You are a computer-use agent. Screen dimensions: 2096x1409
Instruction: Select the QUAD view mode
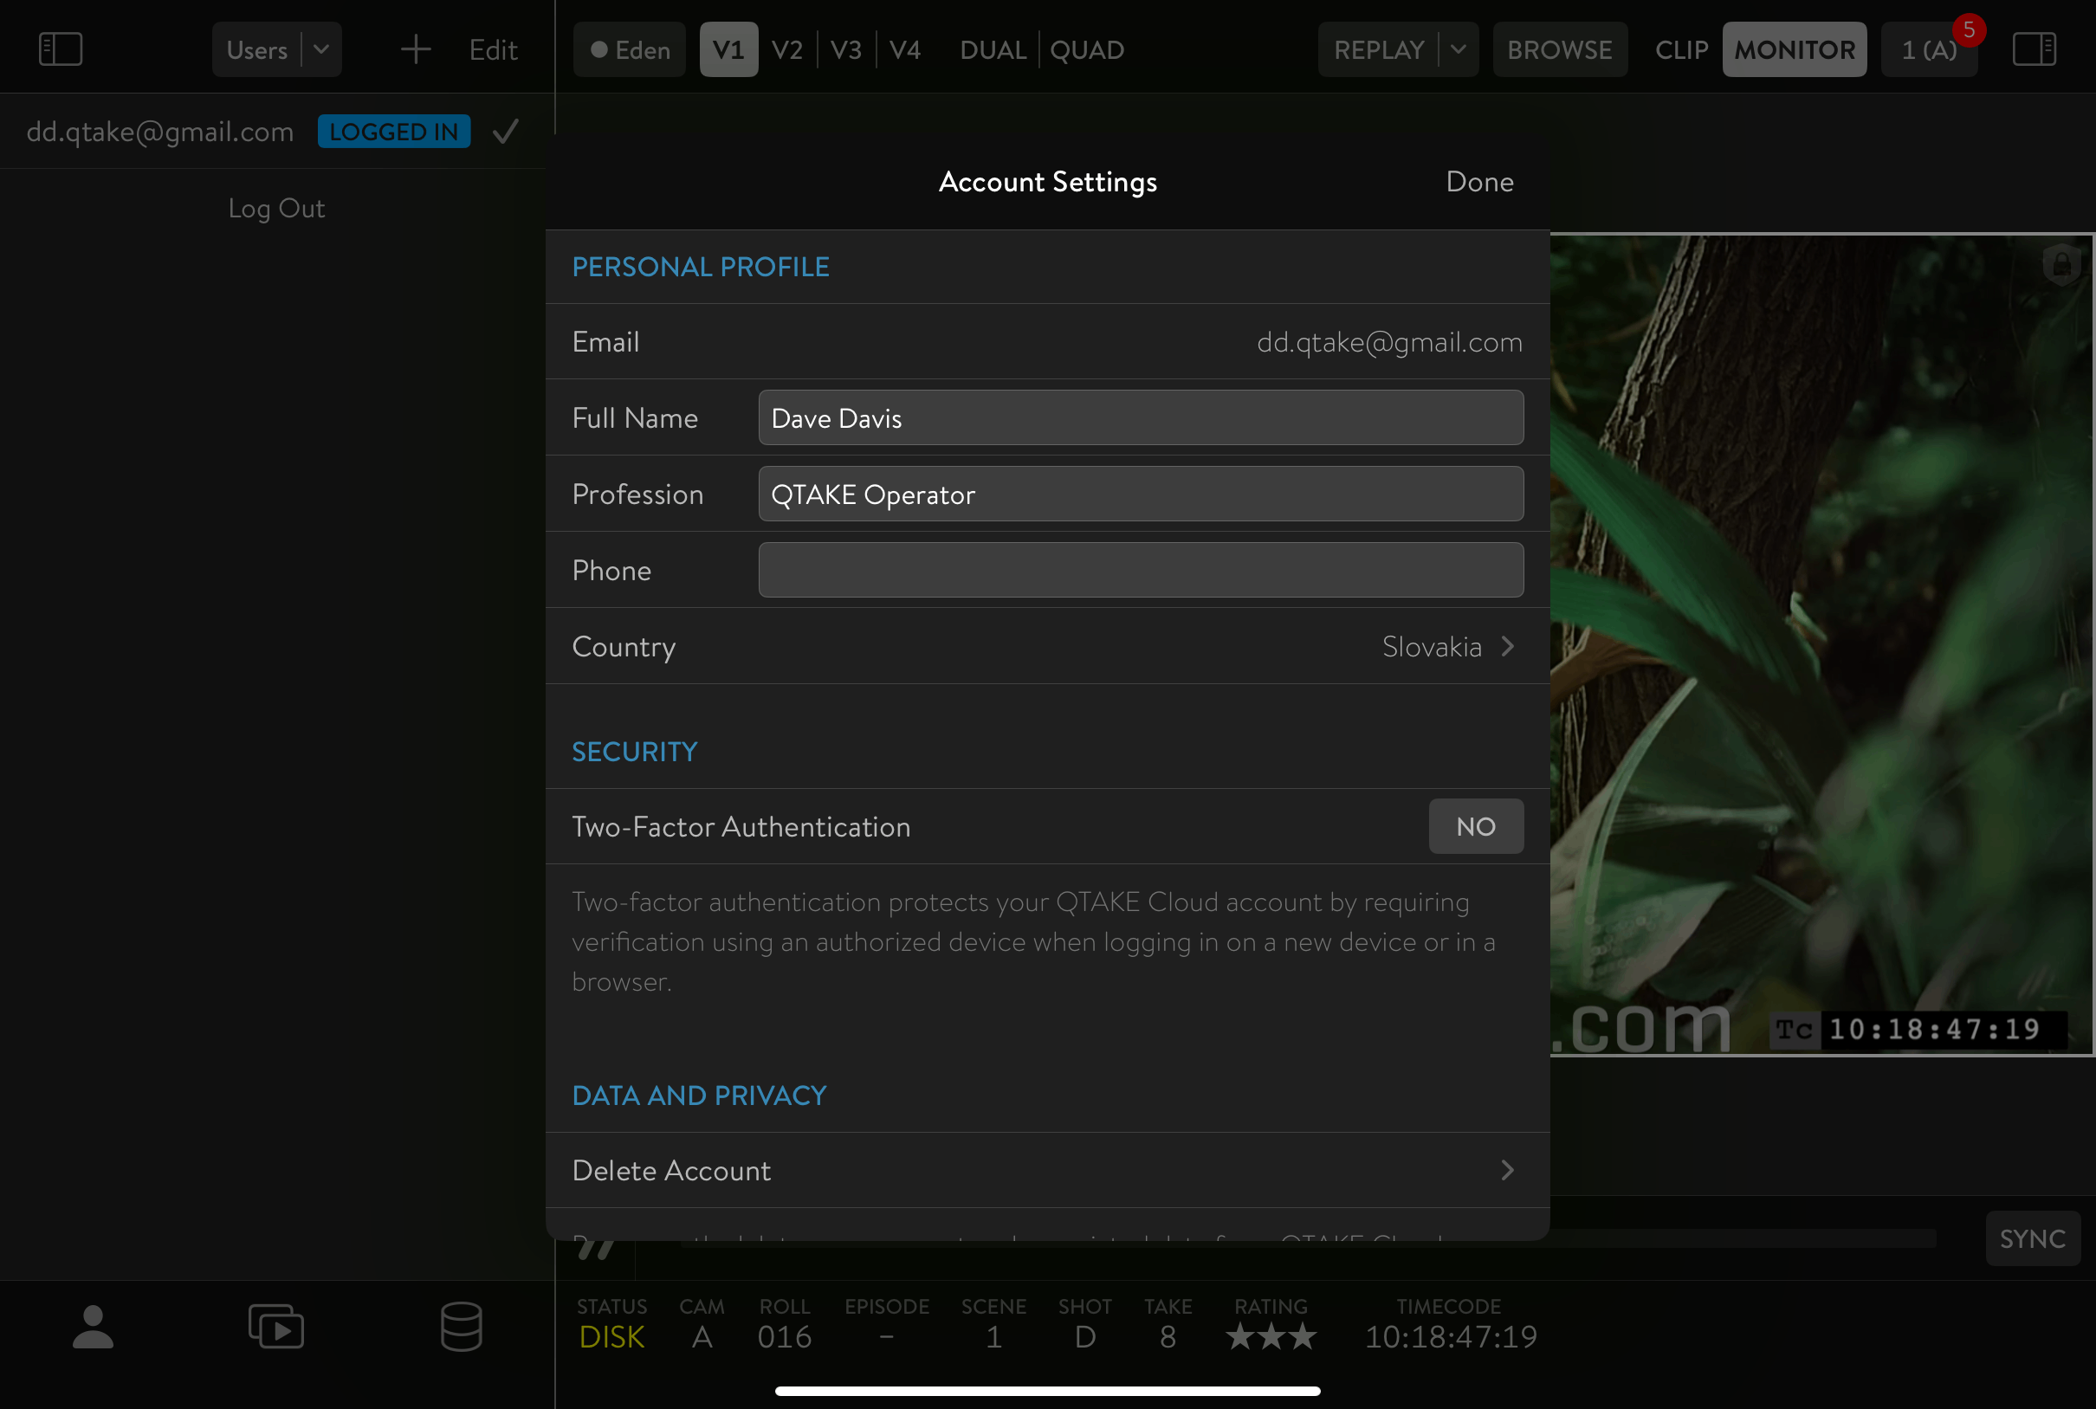click(x=1087, y=49)
